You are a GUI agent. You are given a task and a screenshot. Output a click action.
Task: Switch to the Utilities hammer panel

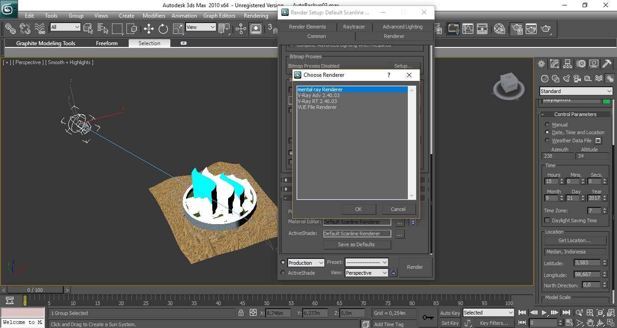point(607,64)
